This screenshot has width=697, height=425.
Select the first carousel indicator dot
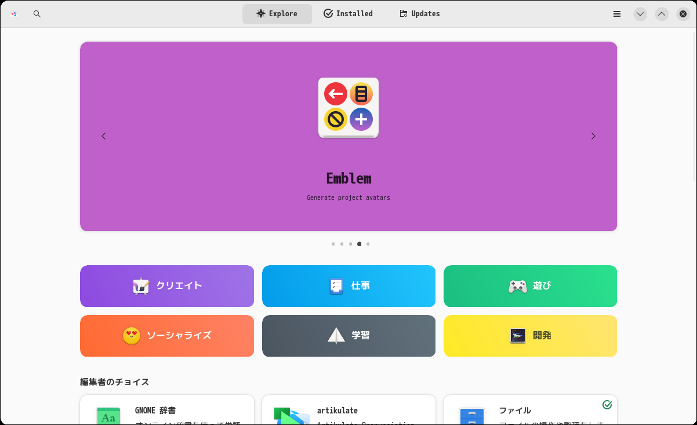tap(333, 244)
